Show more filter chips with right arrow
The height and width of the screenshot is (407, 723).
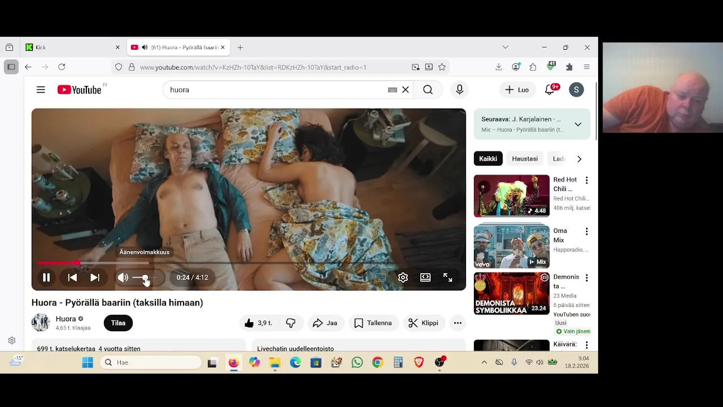(x=579, y=159)
